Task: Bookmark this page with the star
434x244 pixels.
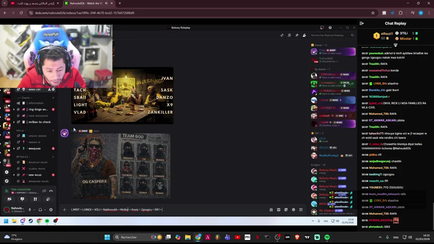Action: coord(373,13)
